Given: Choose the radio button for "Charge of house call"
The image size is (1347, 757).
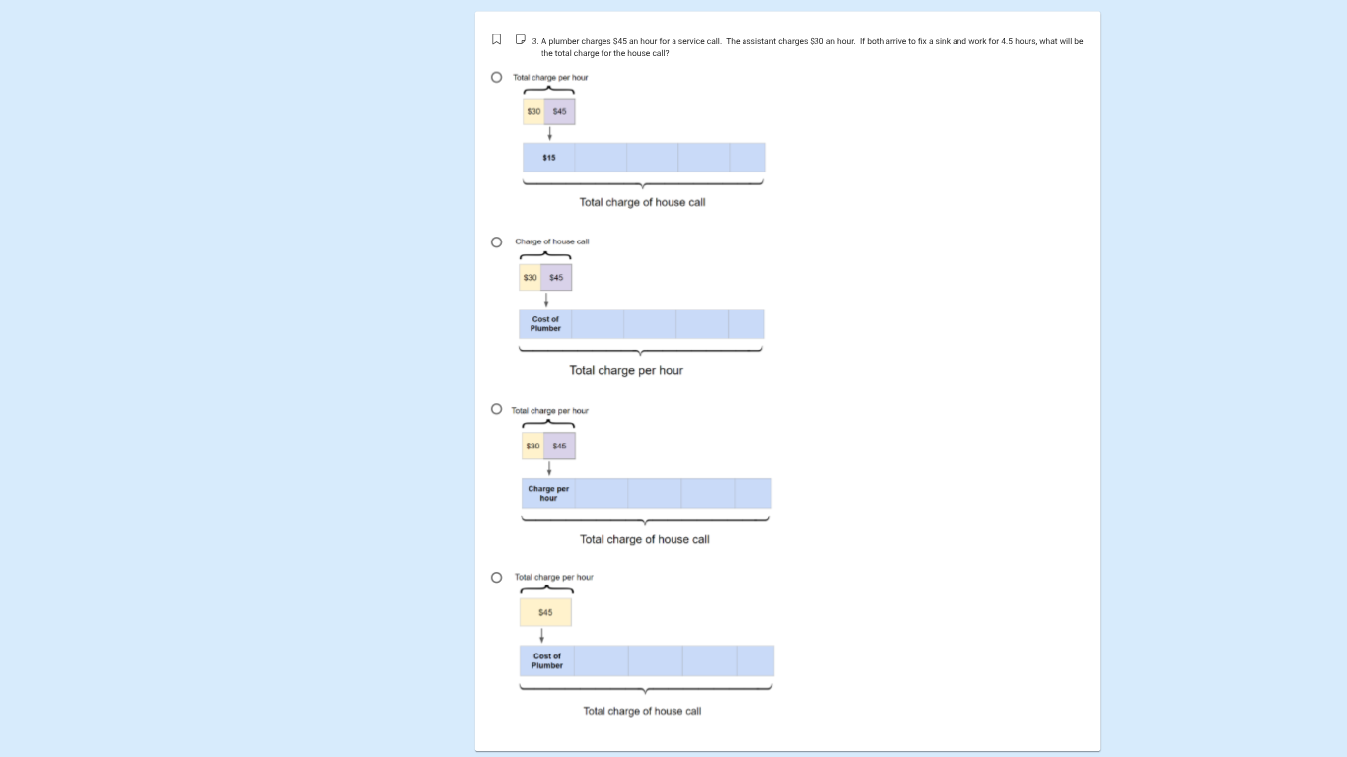Looking at the screenshot, I should [x=496, y=241].
